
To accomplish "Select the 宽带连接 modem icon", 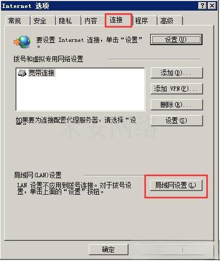I will (x=22, y=73).
